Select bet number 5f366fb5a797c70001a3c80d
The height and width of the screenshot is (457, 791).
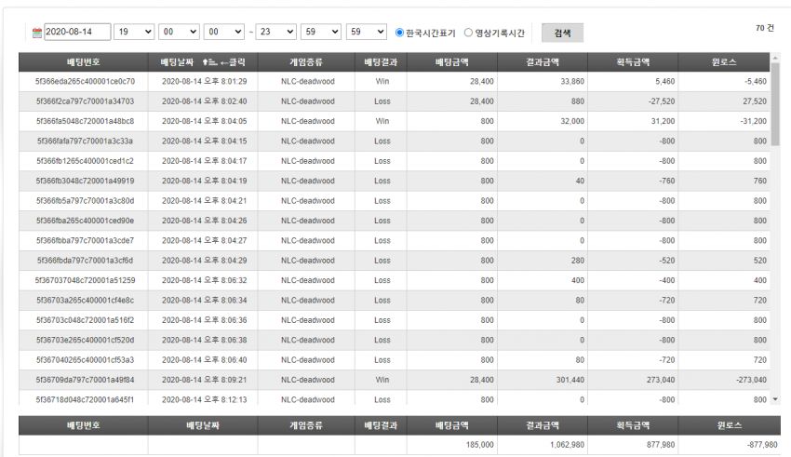tap(86, 201)
